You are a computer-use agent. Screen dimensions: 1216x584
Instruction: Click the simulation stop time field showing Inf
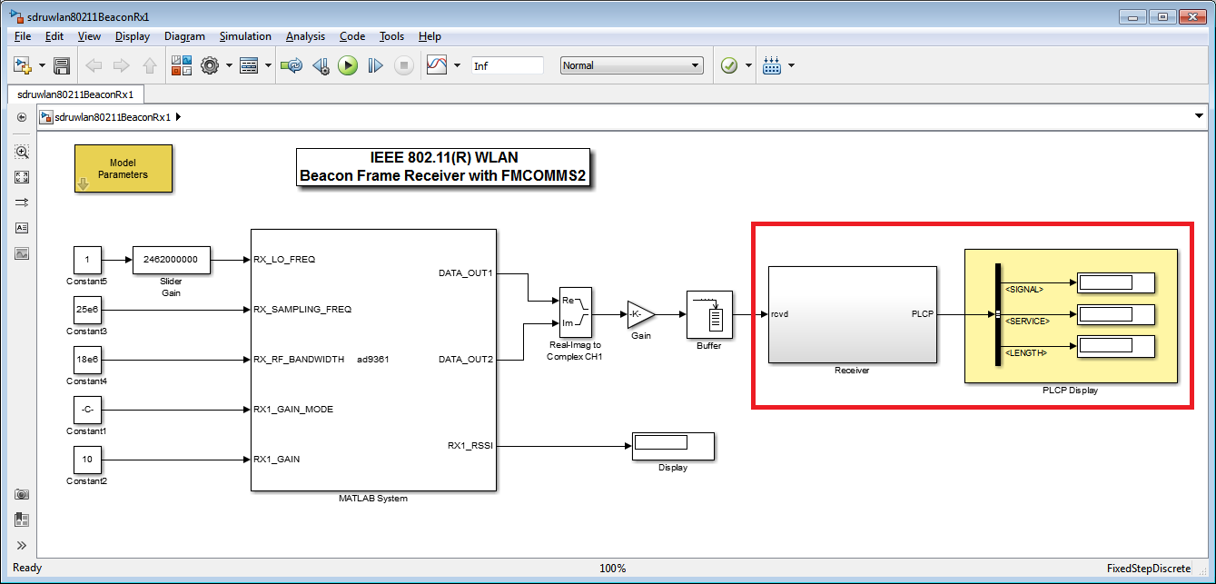507,65
